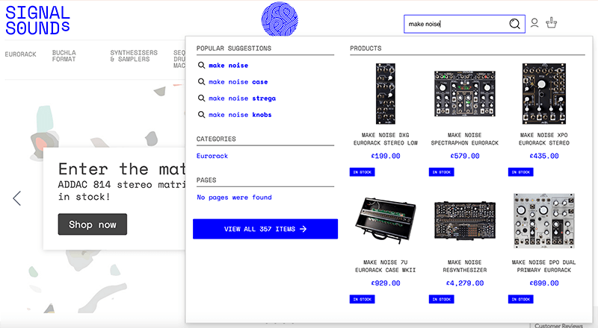Click 'Make Noise 7U Eurorack Case MKII' title
The height and width of the screenshot is (328, 598).
(x=386, y=266)
